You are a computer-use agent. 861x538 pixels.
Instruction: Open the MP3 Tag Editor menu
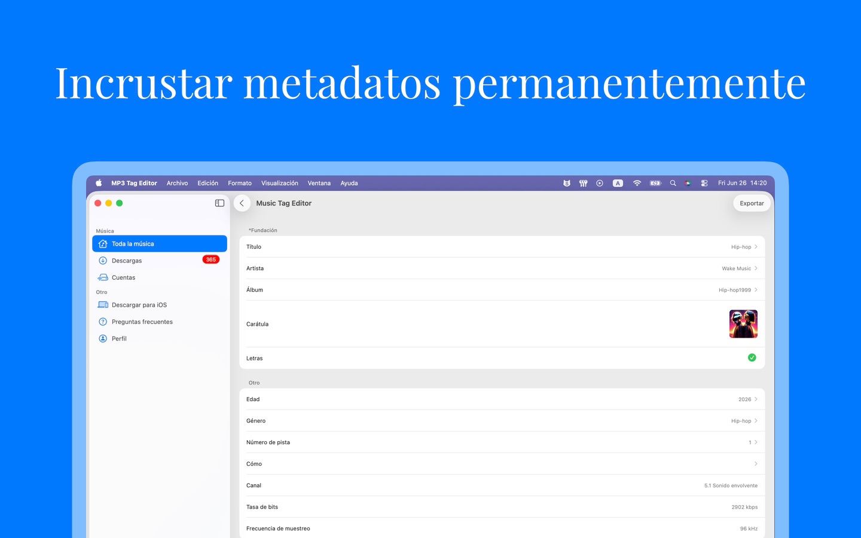134,183
